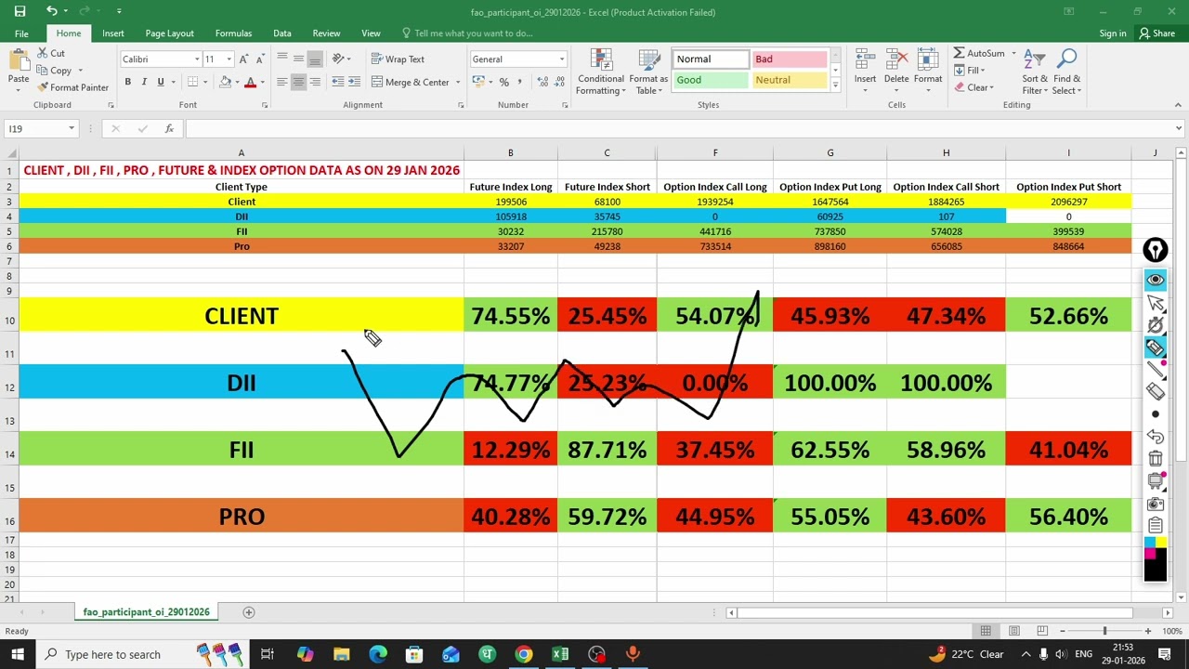Click Decrease Font Size icon
This screenshot has width=1189, height=669.
coord(258,59)
